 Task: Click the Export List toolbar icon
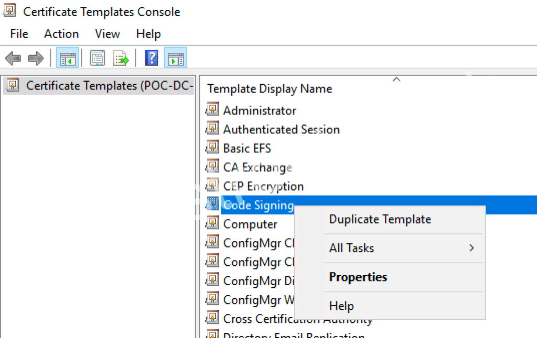pyautogui.click(x=121, y=58)
